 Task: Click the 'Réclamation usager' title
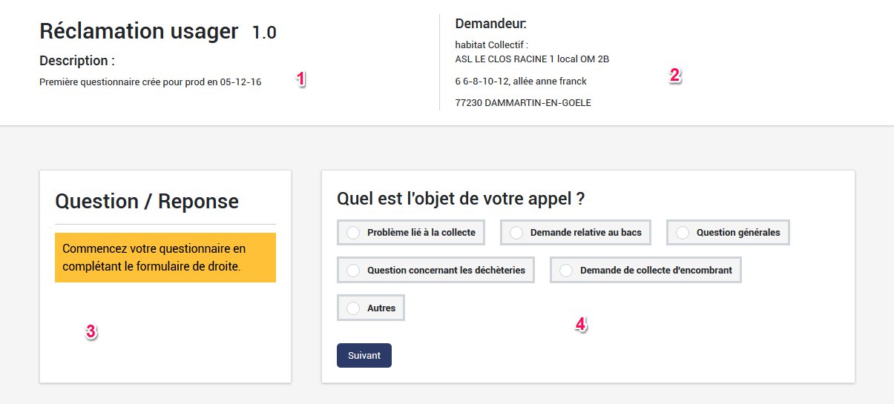(139, 31)
